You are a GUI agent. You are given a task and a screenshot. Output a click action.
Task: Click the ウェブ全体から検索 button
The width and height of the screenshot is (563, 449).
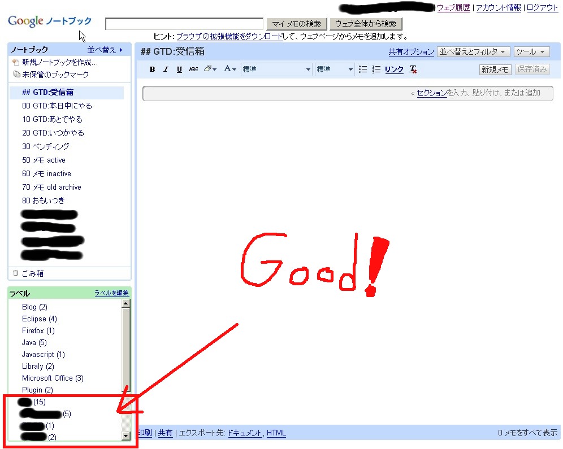tap(366, 24)
